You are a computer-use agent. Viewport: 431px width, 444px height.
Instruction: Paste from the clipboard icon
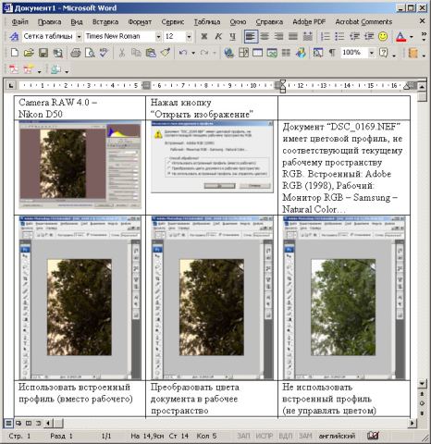coord(151,53)
